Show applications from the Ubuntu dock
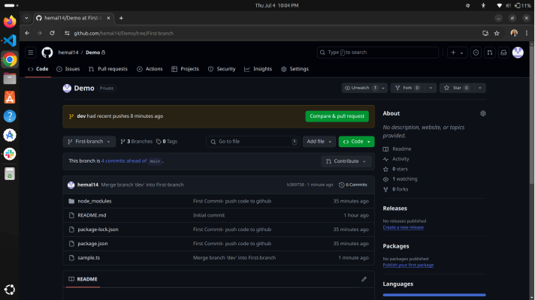This screenshot has height=300, width=535. pyautogui.click(x=10, y=289)
